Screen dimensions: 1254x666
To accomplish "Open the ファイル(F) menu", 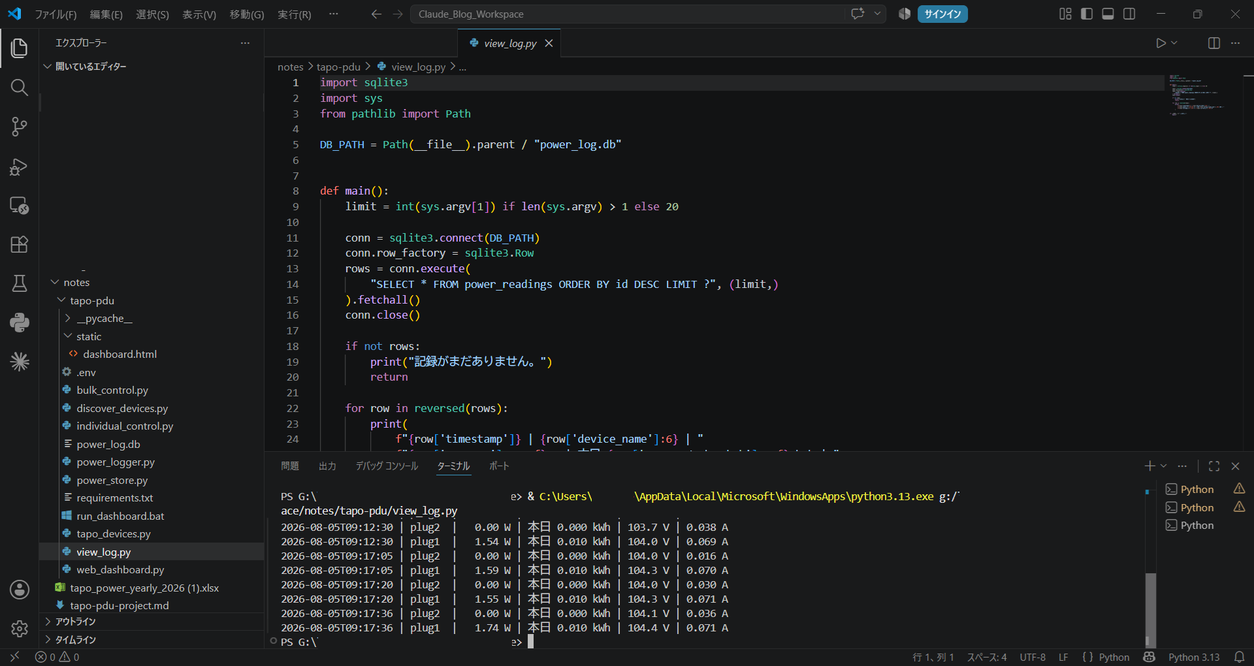I will (x=56, y=14).
